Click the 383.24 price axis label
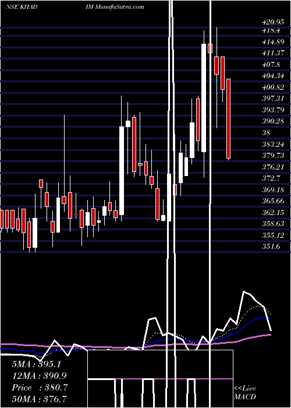This screenshot has height=408, width=291. pos(272,144)
